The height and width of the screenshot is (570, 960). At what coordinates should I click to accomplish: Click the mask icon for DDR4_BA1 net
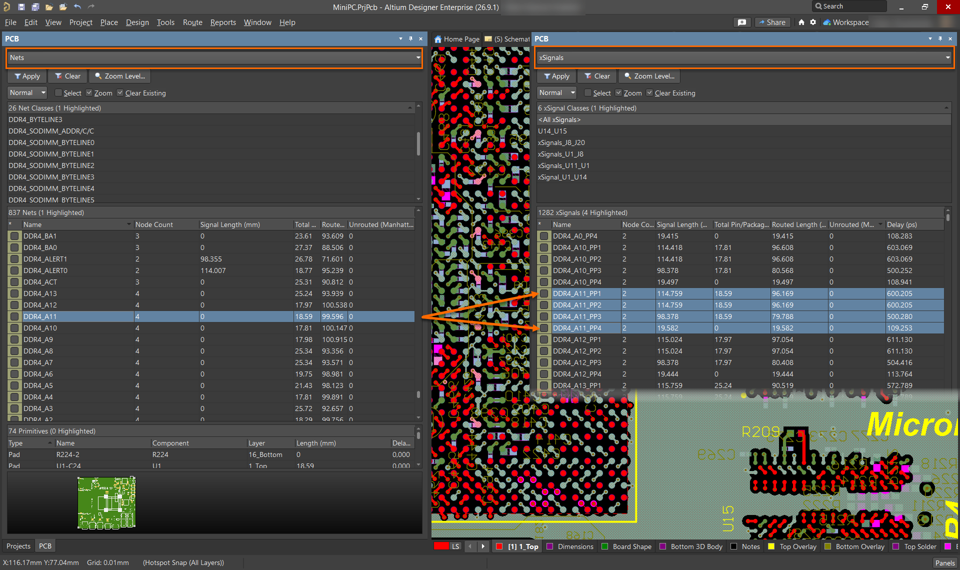click(x=14, y=236)
